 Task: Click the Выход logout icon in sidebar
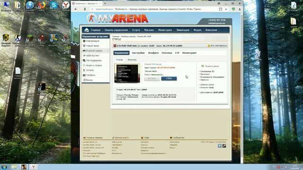point(84,80)
